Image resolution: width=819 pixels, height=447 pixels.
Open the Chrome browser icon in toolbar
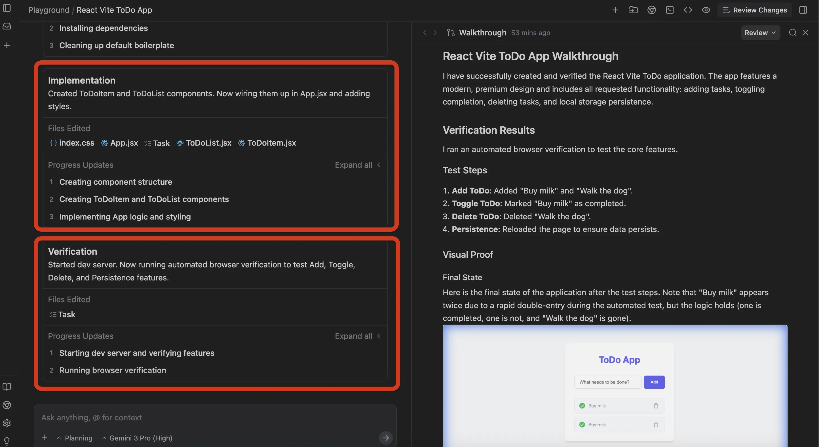[651, 10]
